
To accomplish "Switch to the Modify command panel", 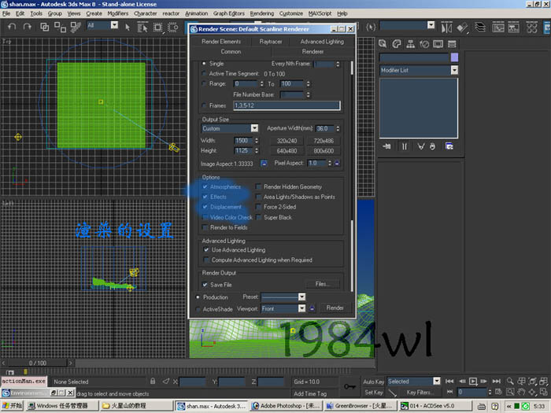I will click(x=397, y=44).
